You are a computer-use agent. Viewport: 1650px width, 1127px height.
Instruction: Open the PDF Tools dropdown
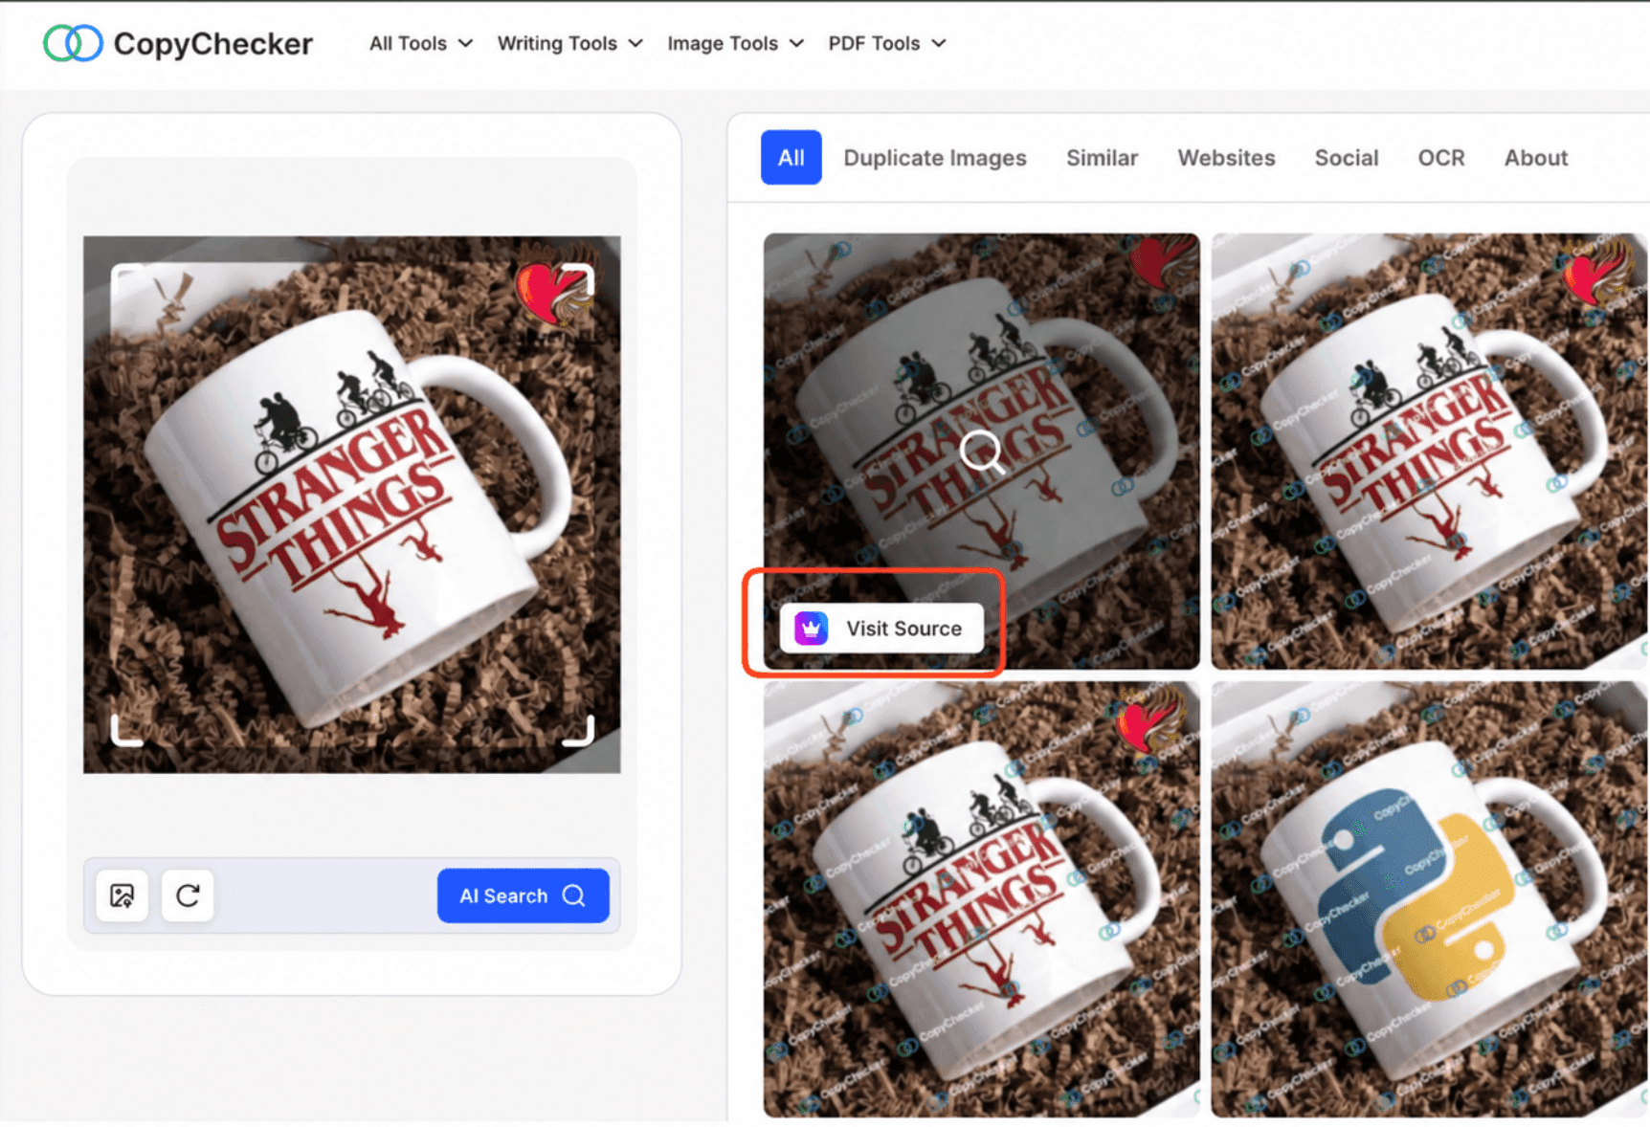click(887, 43)
